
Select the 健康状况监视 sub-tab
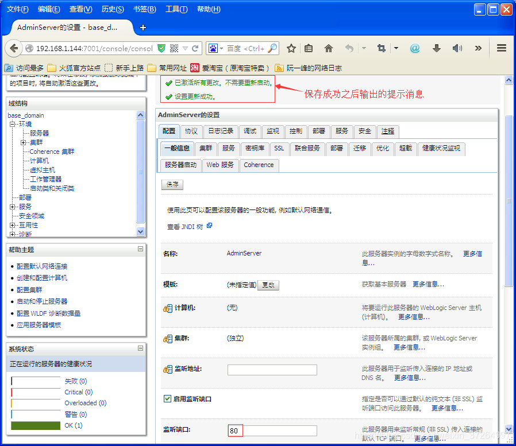point(441,148)
